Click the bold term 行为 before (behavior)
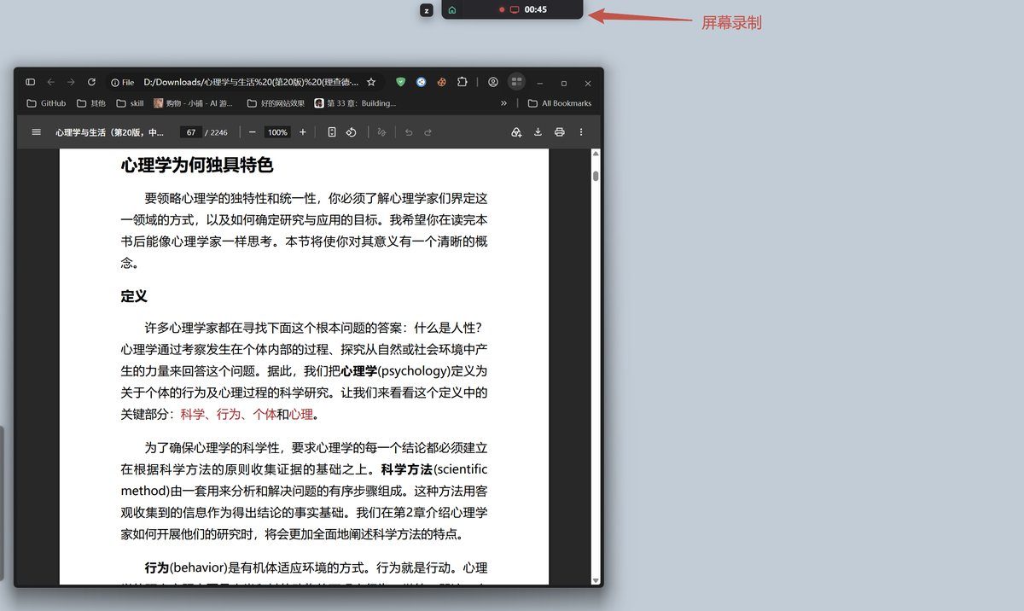Image resolution: width=1024 pixels, height=611 pixels. pos(156,567)
